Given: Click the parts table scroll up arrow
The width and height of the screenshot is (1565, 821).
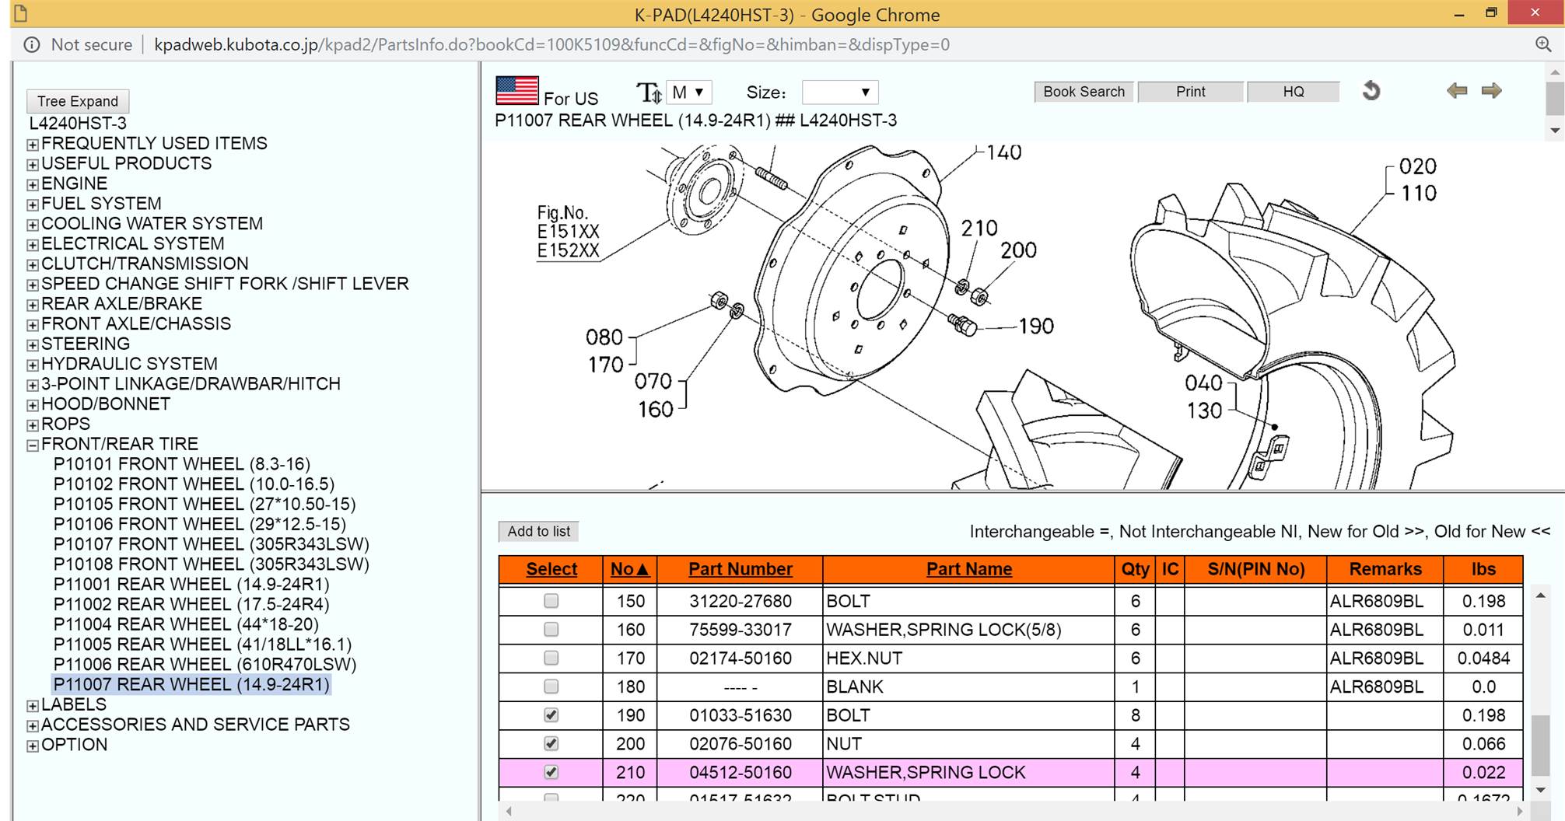Looking at the screenshot, I should click(1540, 596).
